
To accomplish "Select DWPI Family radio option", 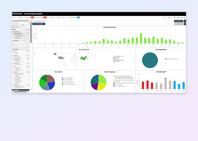I will pyautogui.click(x=14, y=38).
